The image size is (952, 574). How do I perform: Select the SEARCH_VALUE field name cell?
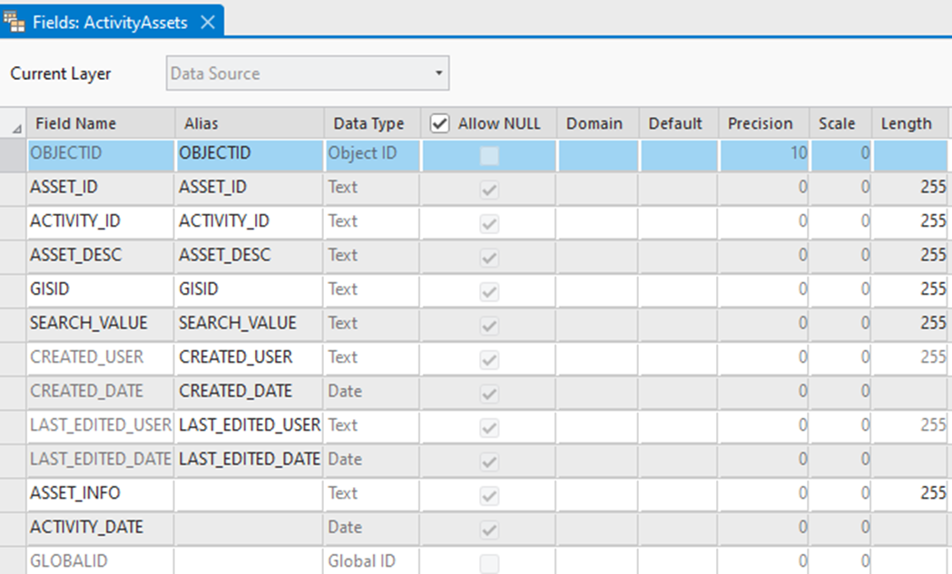point(100,325)
